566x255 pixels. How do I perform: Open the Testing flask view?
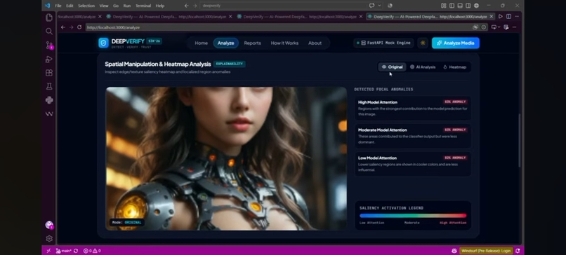point(49,86)
